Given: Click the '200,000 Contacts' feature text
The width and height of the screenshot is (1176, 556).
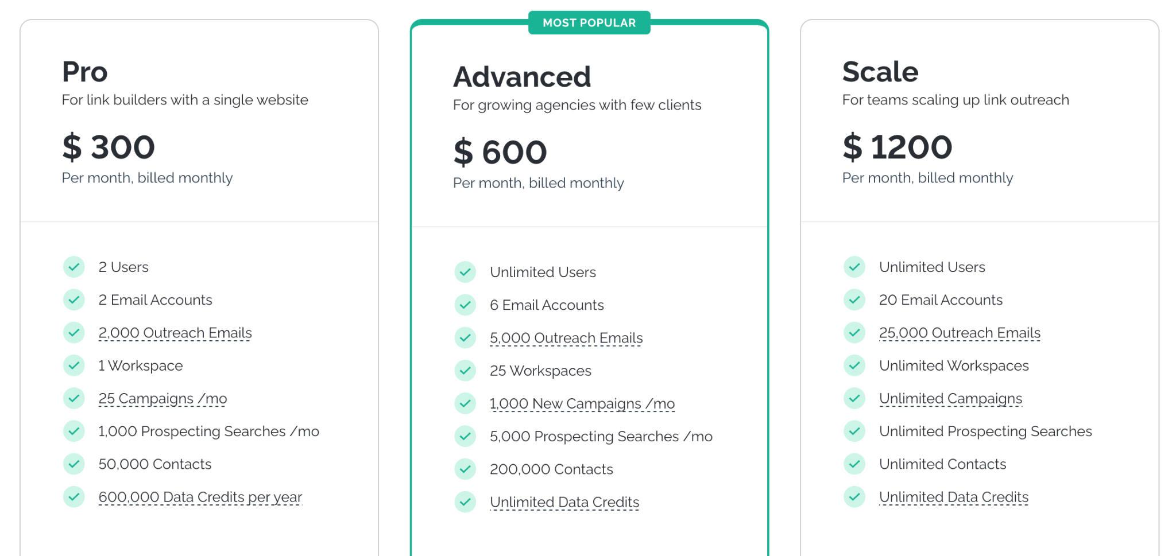Looking at the screenshot, I should [x=551, y=469].
